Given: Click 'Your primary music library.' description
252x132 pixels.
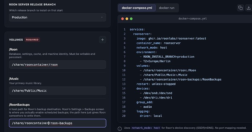Looking at the screenshot, I should (25, 83).
